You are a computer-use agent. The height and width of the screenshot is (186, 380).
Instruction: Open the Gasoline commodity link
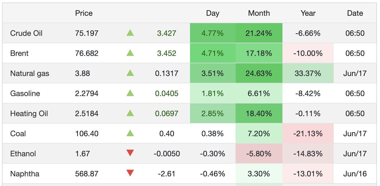(x=25, y=94)
